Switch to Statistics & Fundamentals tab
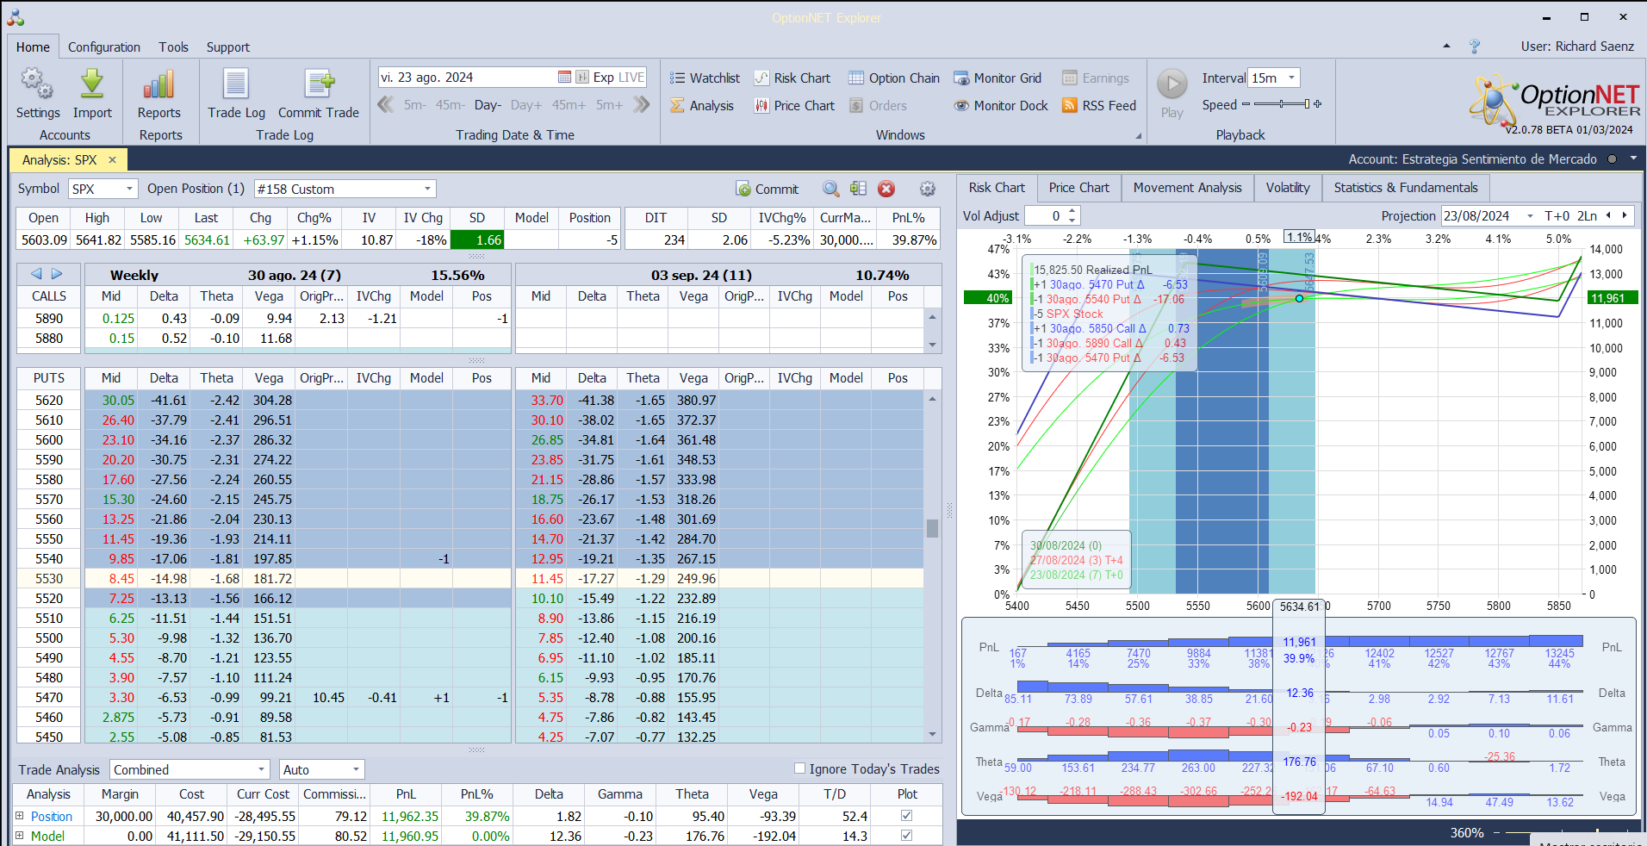This screenshot has height=846, width=1647. point(1406,188)
